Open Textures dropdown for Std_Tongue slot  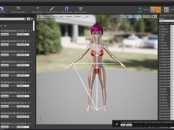click(x=5, y=34)
